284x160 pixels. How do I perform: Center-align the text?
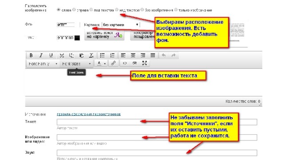pyautogui.click(x=133, y=56)
